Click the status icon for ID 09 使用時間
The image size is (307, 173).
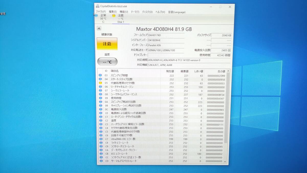pos(100,98)
